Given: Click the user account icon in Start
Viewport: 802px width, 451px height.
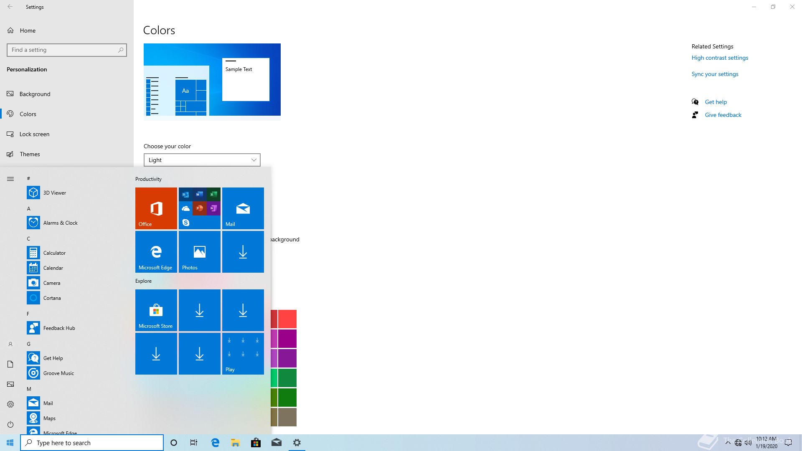Looking at the screenshot, I should point(10,344).
